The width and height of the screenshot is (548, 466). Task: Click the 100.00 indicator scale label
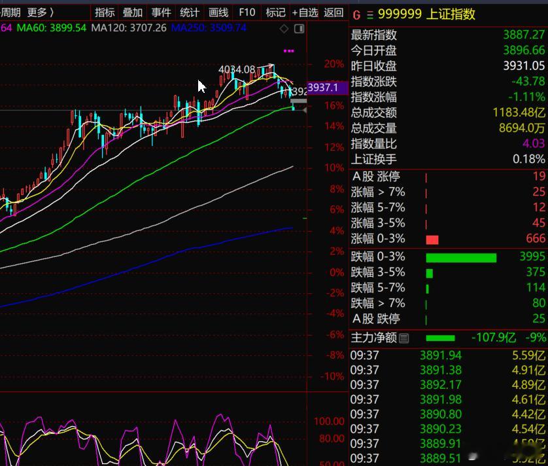pos(329,421)
